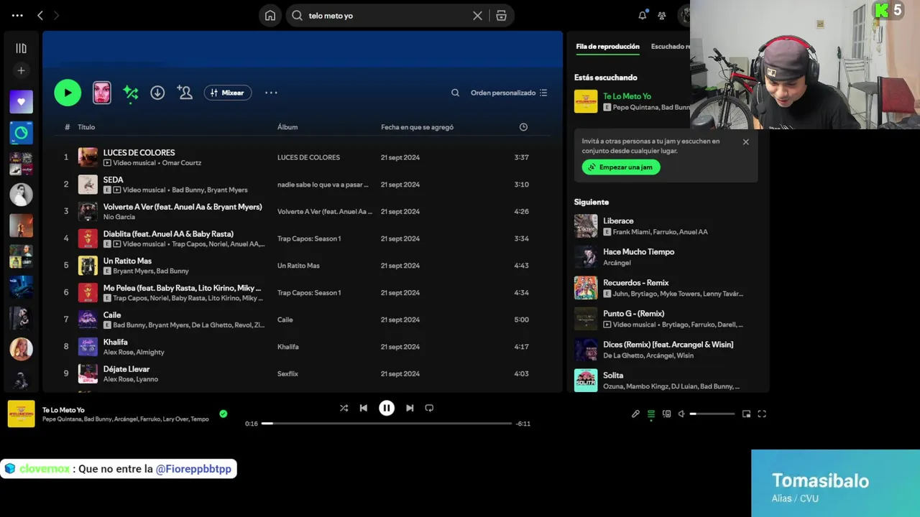Open connect to a device icon

[x=667, y=414]
